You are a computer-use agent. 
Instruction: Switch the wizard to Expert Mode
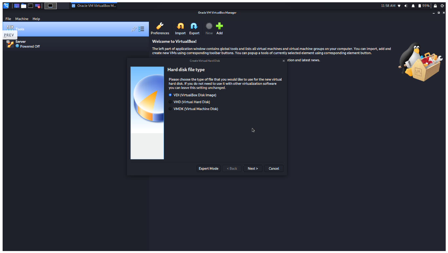click(x=208, y=168)
